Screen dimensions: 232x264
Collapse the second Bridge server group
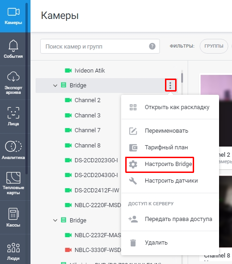(x=55, y=220)
